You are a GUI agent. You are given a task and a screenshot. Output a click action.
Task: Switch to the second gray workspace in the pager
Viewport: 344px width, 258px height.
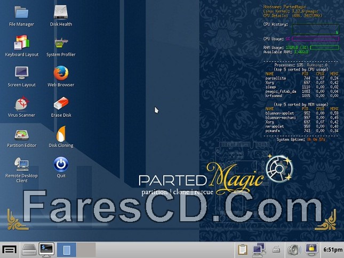86,249
